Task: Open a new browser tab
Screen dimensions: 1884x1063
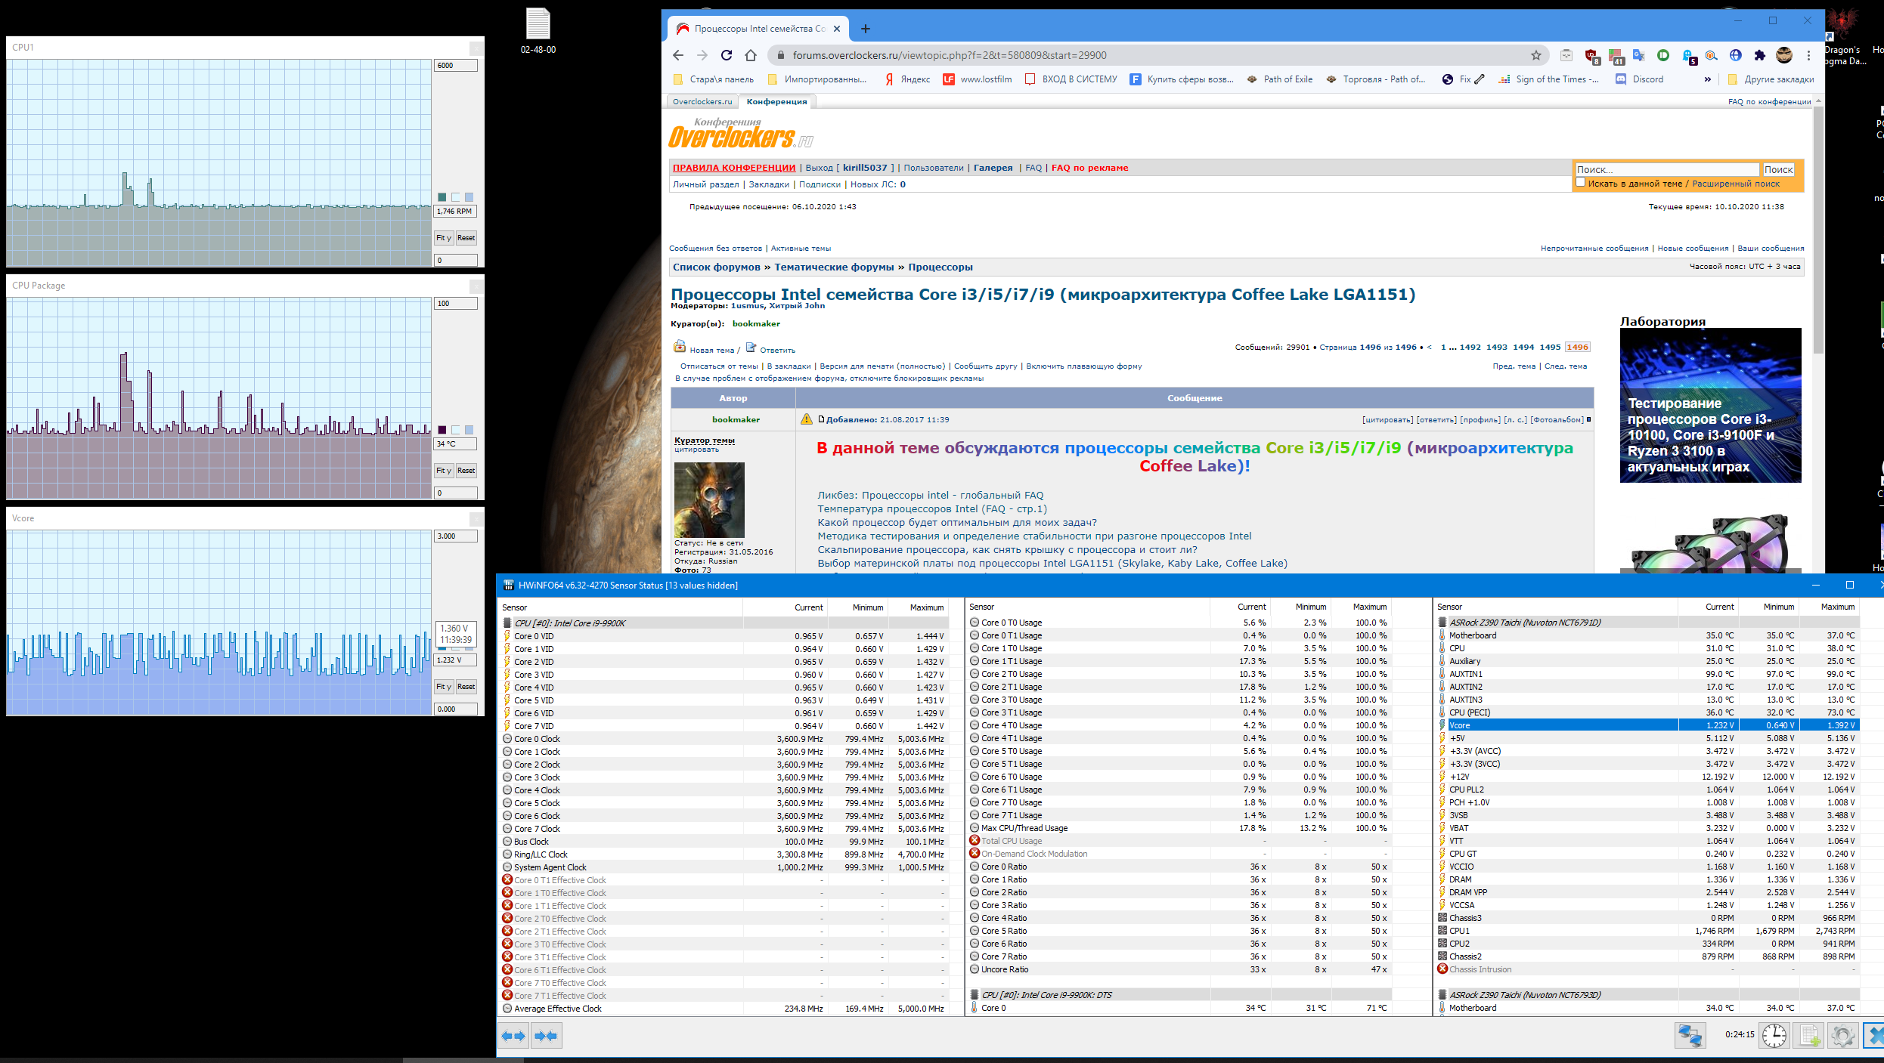Action: [866, 29]
